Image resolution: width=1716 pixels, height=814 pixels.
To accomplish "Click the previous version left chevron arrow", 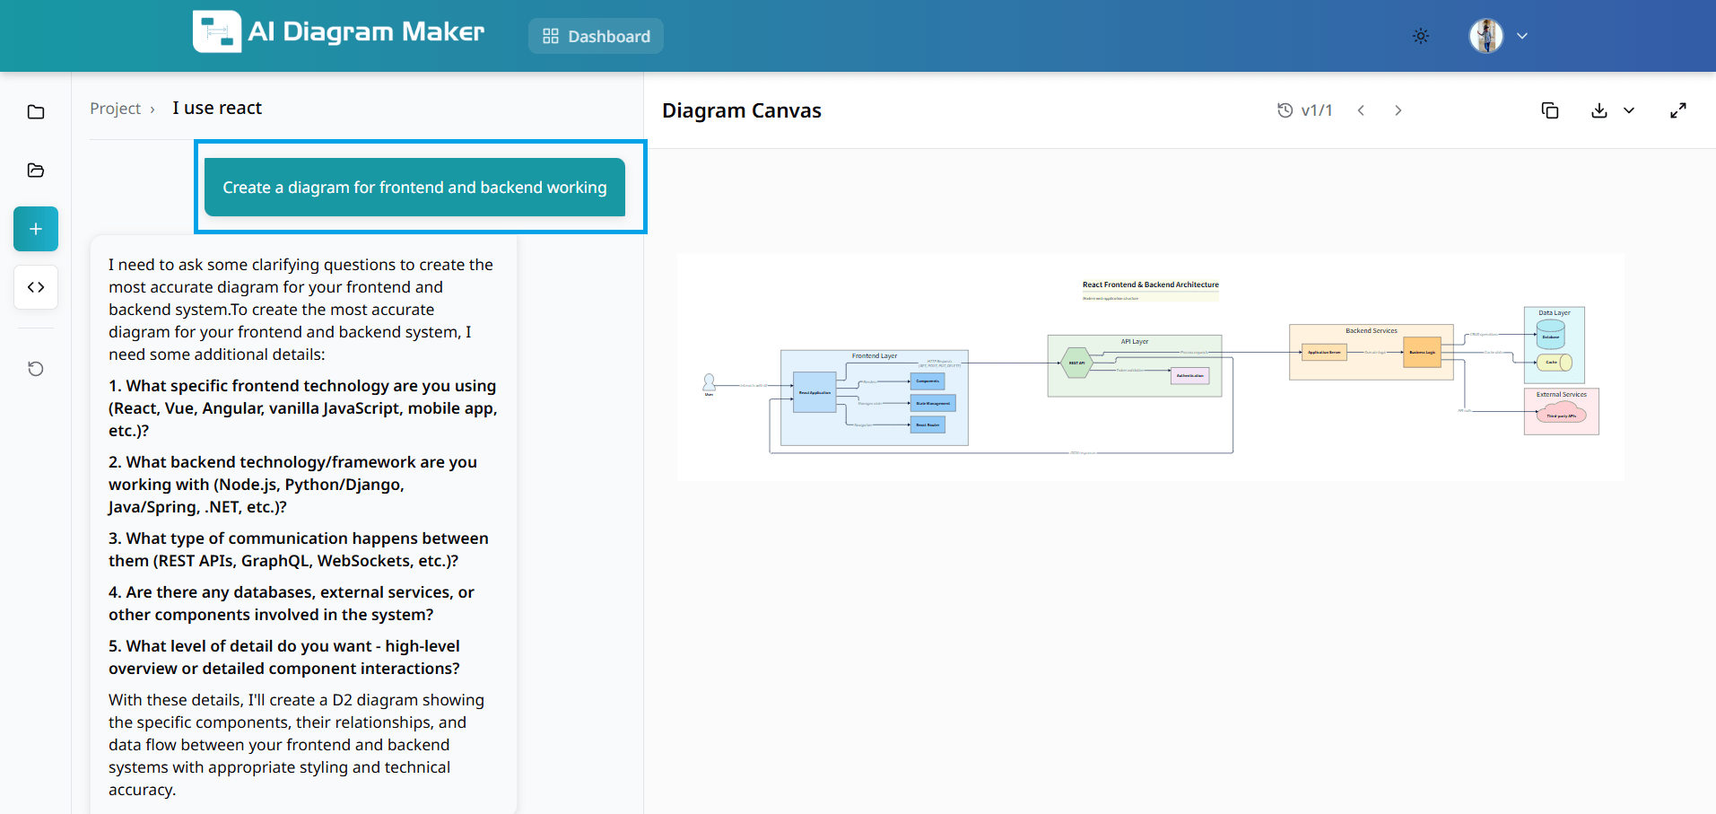I will [1361, 109].
